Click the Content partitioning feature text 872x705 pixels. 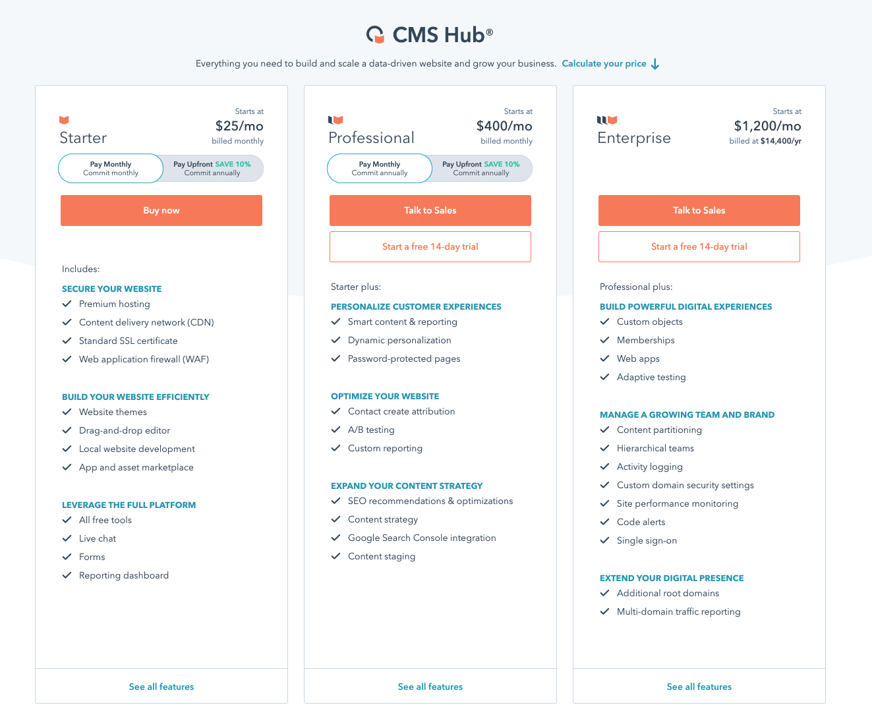coord(659,430)
